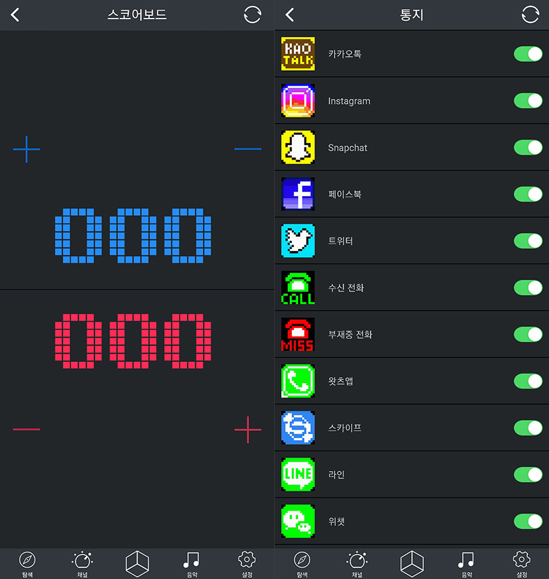Open the Snapchat ghost icon
This screenshot has width=549, height=579.
[x=298, y=147]
